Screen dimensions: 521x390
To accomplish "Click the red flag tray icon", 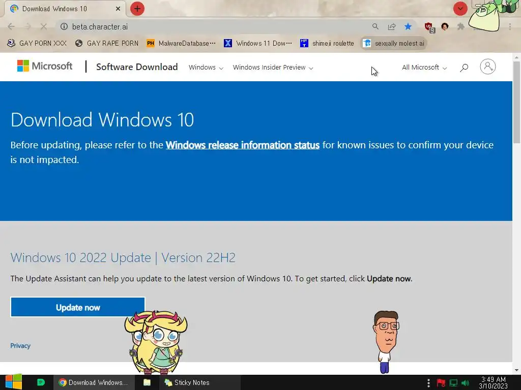I will (x=441, y=383).
